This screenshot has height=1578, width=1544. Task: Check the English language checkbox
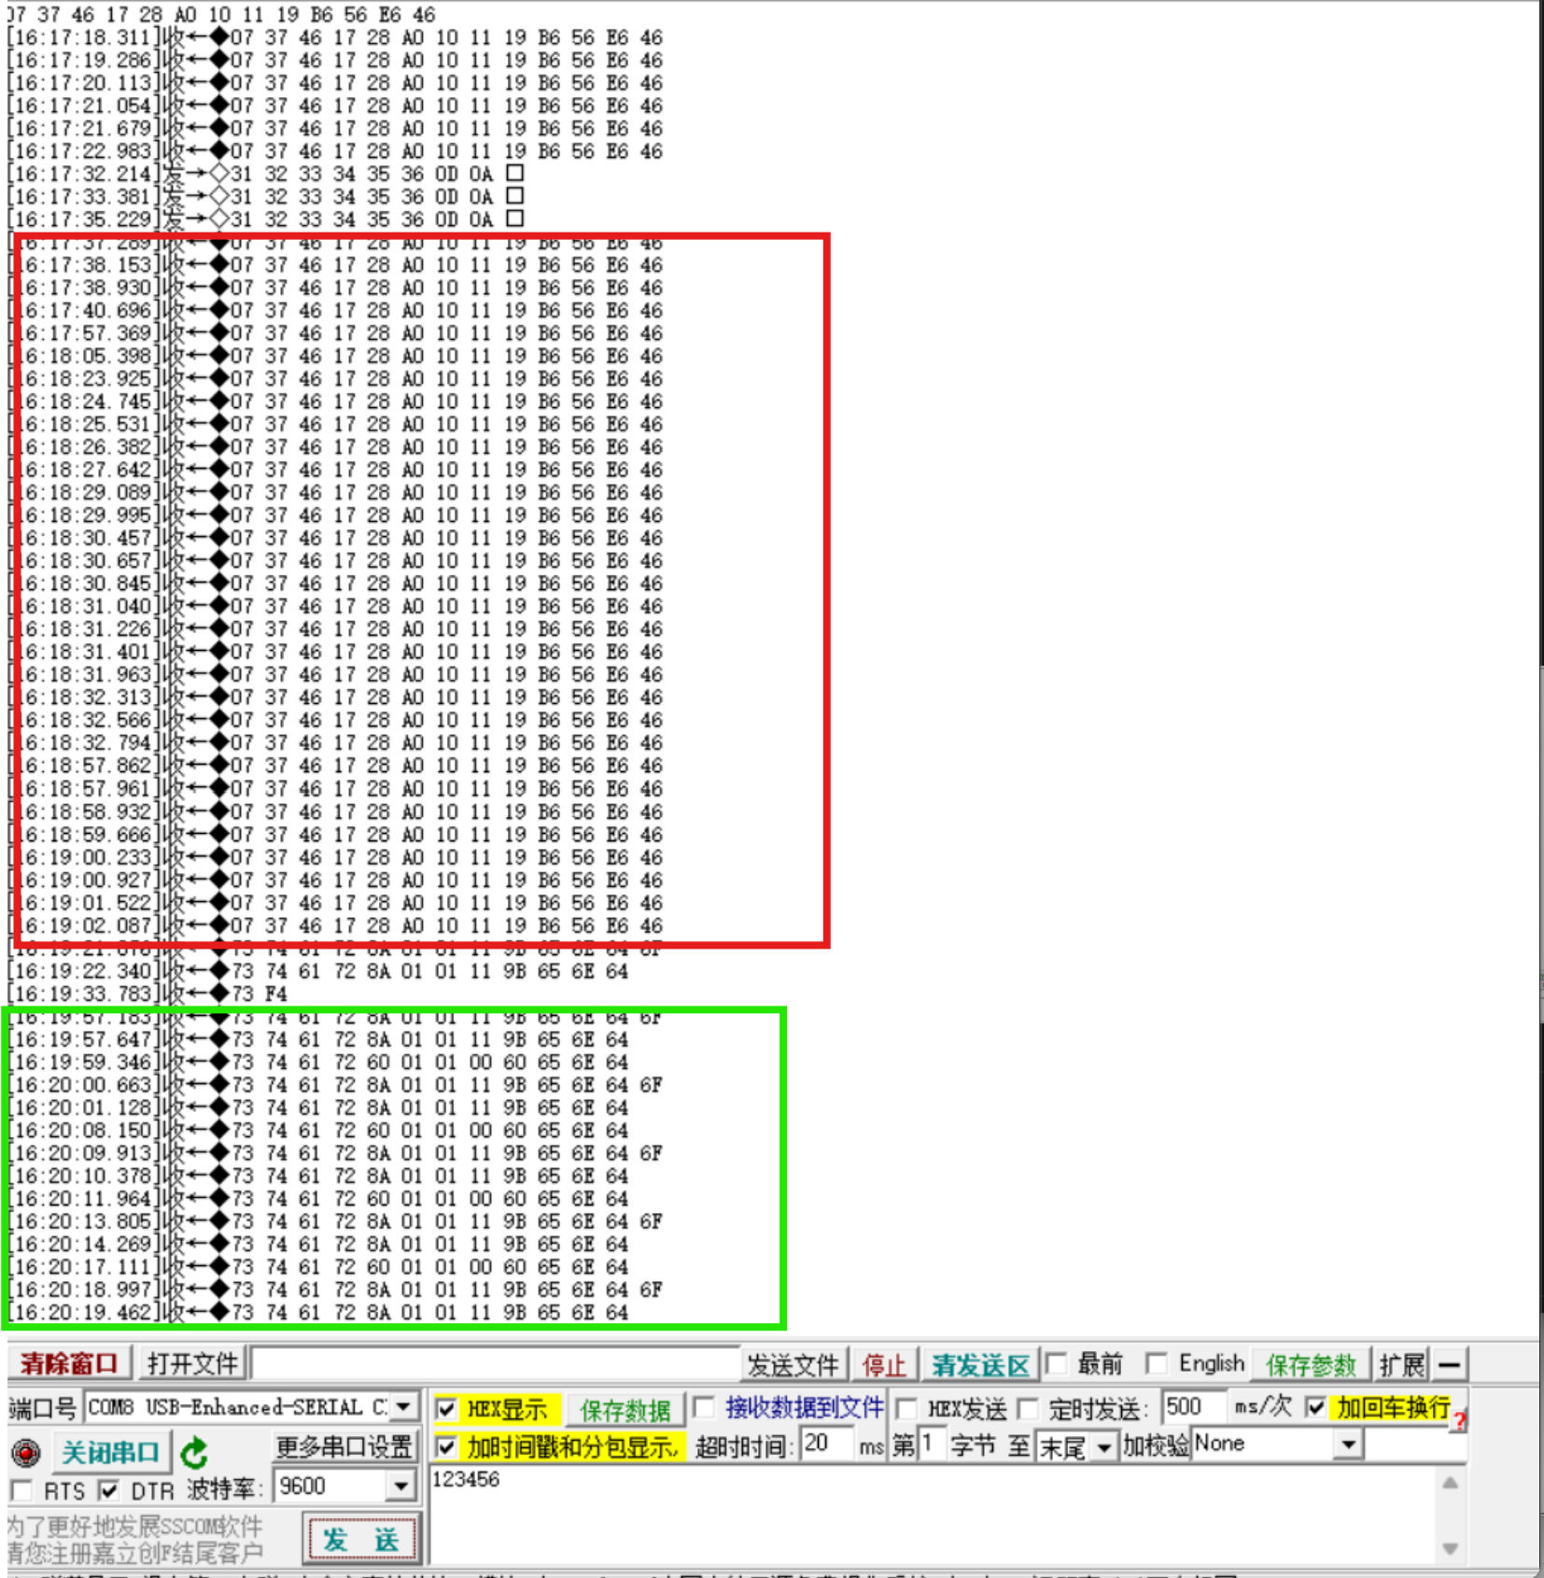coord(1158,1364)
